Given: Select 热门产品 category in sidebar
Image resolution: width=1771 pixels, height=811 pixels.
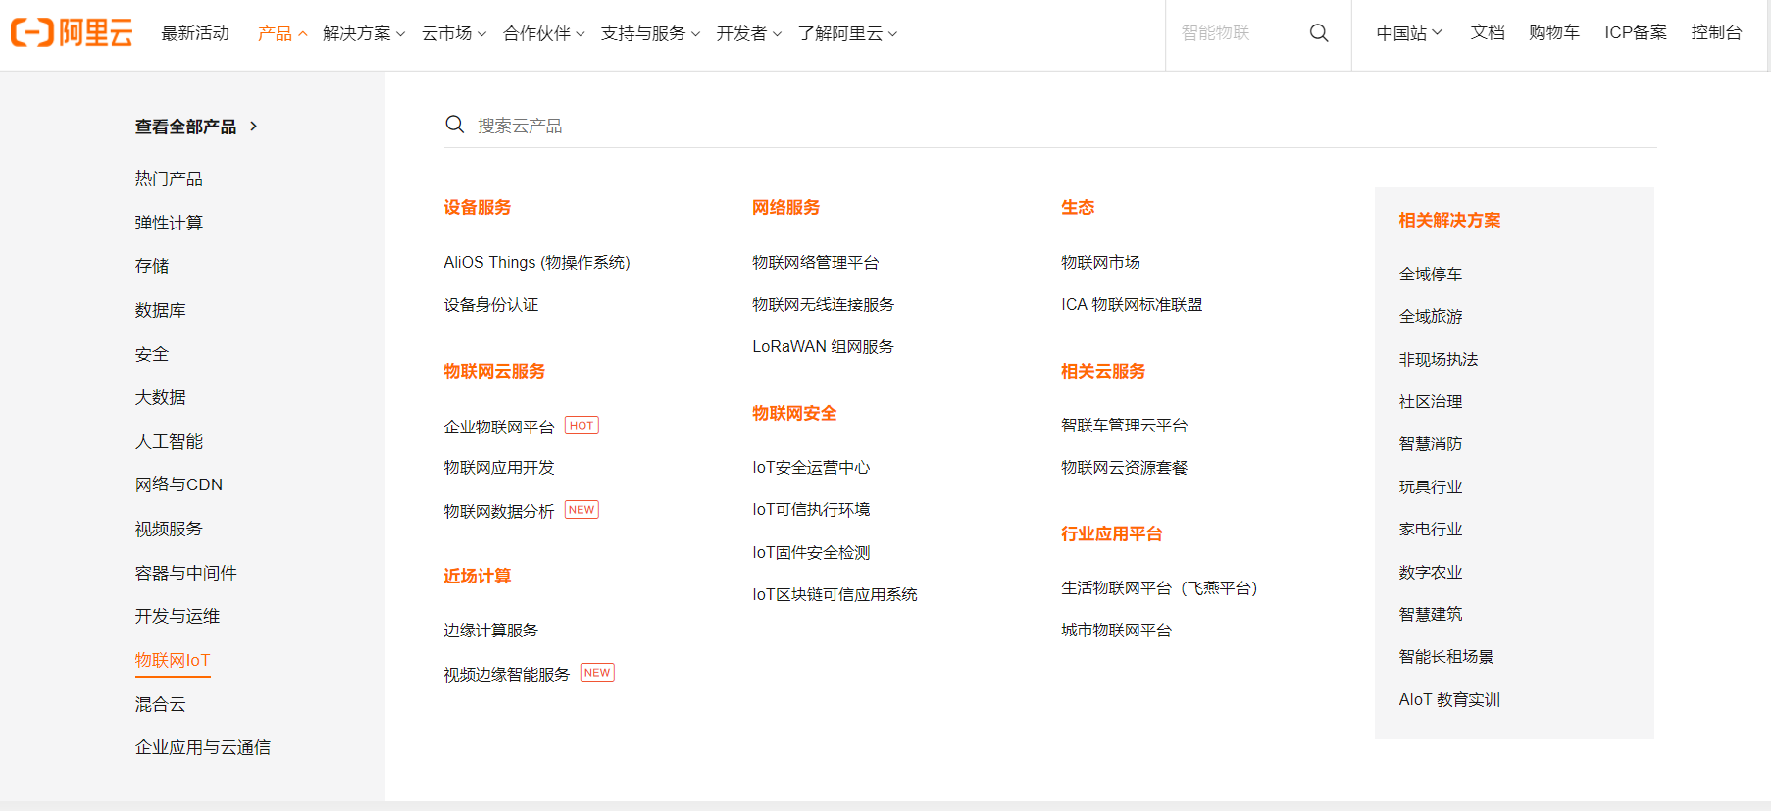Looking at the screenshot, I should 169,178.
